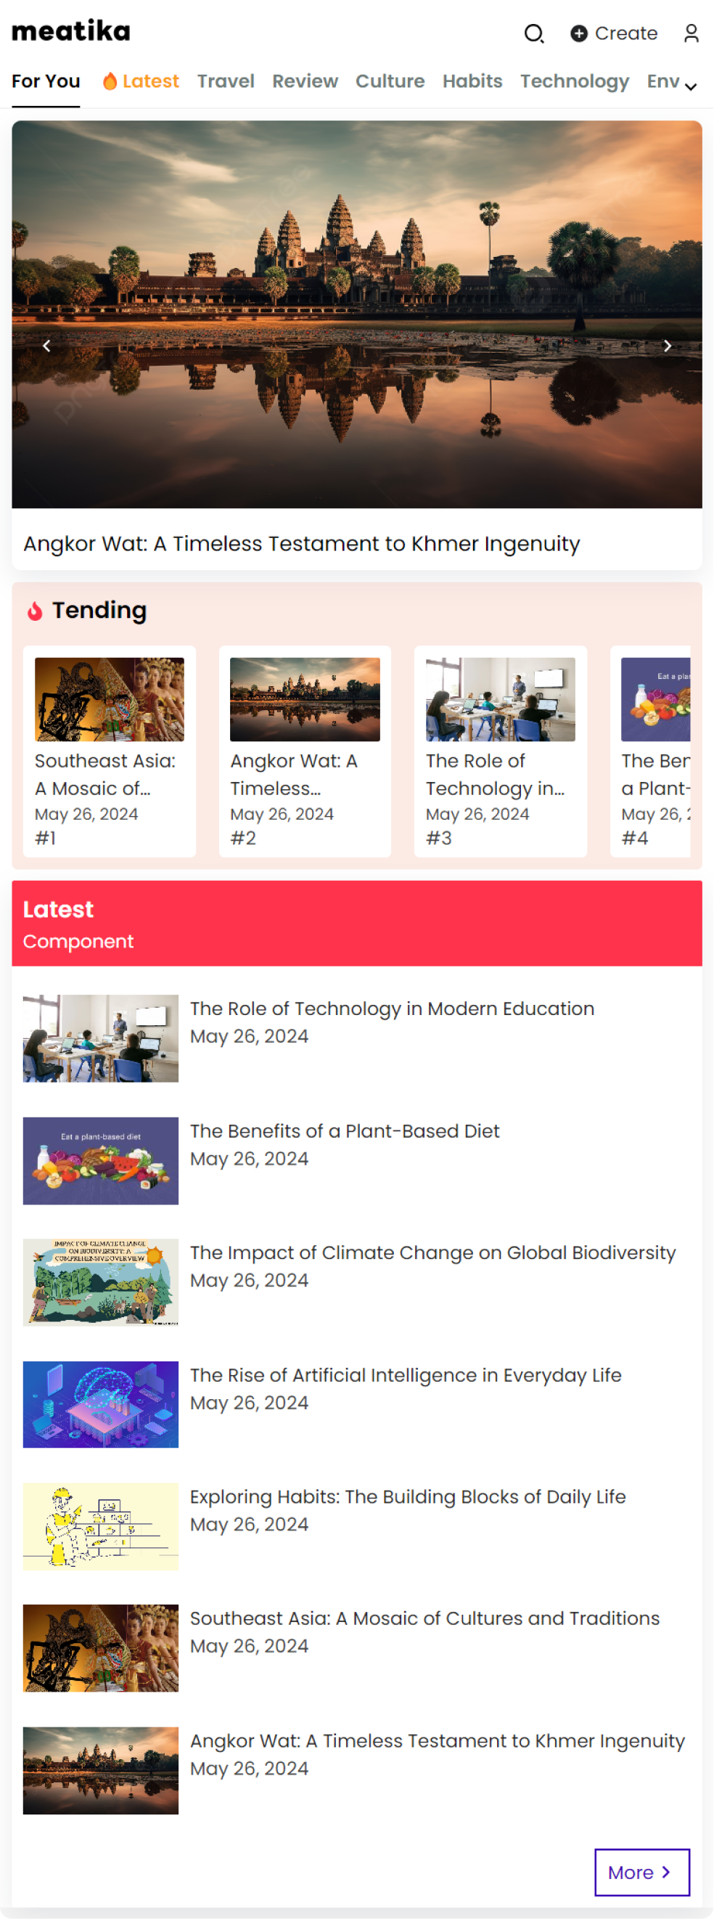Open the Angkor Wat featured headline
Viewport: 714px width, 1919px height.
[302, 544]
